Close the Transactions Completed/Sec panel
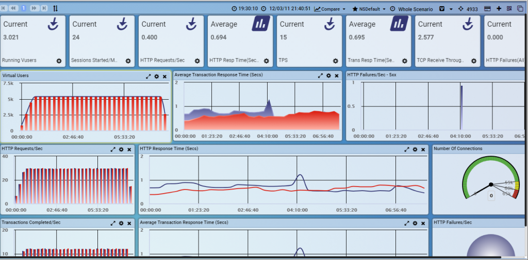528x260 pixels. coord(129,223)
